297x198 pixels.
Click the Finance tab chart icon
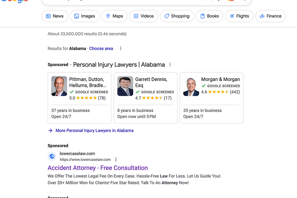pos(262,16)
